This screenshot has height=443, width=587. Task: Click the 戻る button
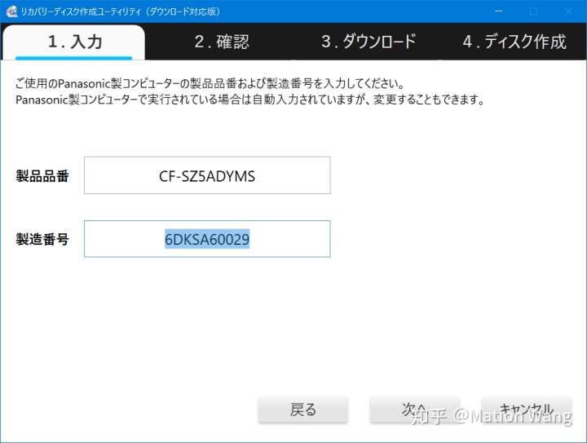pos(302,410)
